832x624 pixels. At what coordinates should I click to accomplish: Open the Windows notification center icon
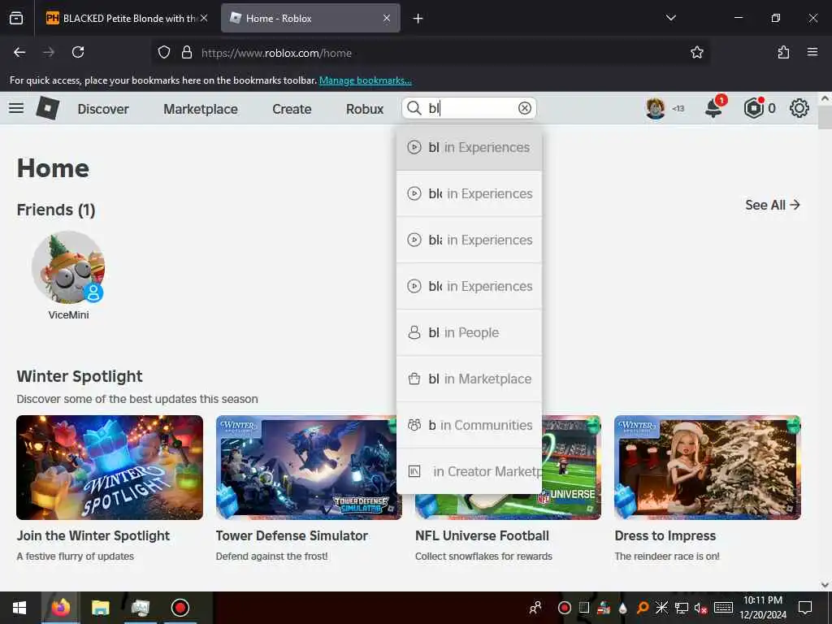[x=805, y=608]
